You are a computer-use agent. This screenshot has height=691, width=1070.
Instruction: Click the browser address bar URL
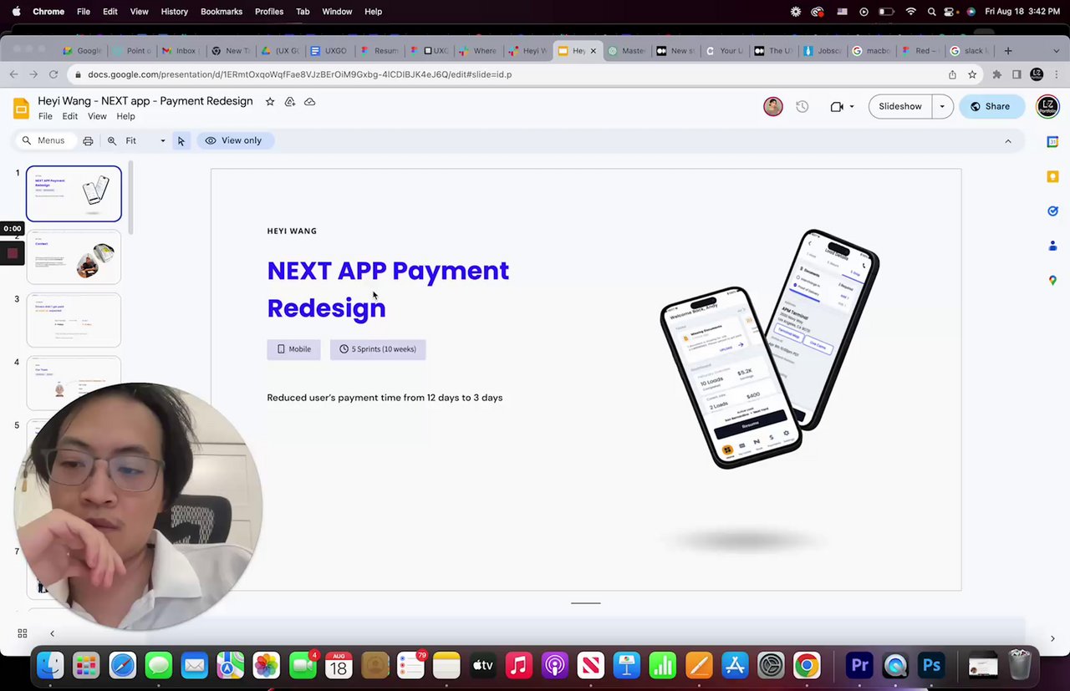(301, 74)
